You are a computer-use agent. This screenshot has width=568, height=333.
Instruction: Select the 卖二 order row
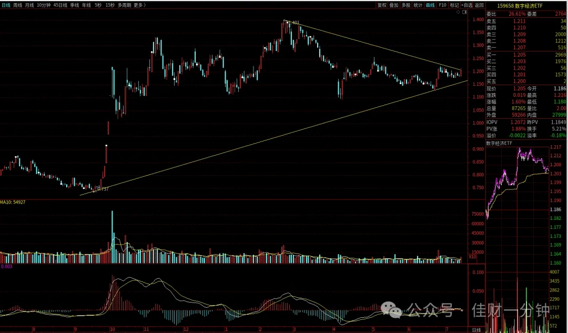click(526, 41)
